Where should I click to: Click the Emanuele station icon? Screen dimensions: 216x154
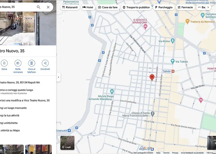[x=69, y=130]
